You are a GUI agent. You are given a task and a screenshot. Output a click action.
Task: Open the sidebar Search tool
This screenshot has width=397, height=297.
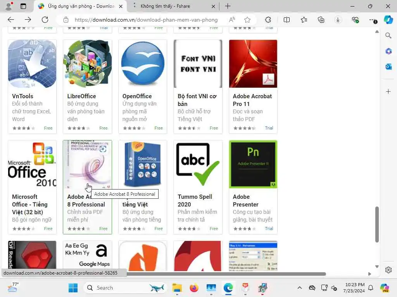point(388,35)
